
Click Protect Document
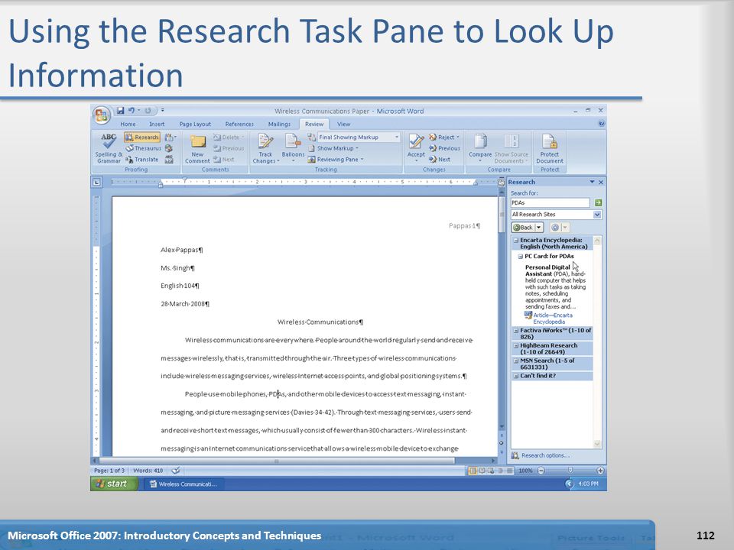(550, 149)
